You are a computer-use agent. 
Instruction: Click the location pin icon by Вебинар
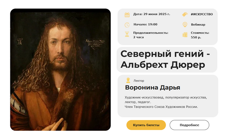click(185, 24)
